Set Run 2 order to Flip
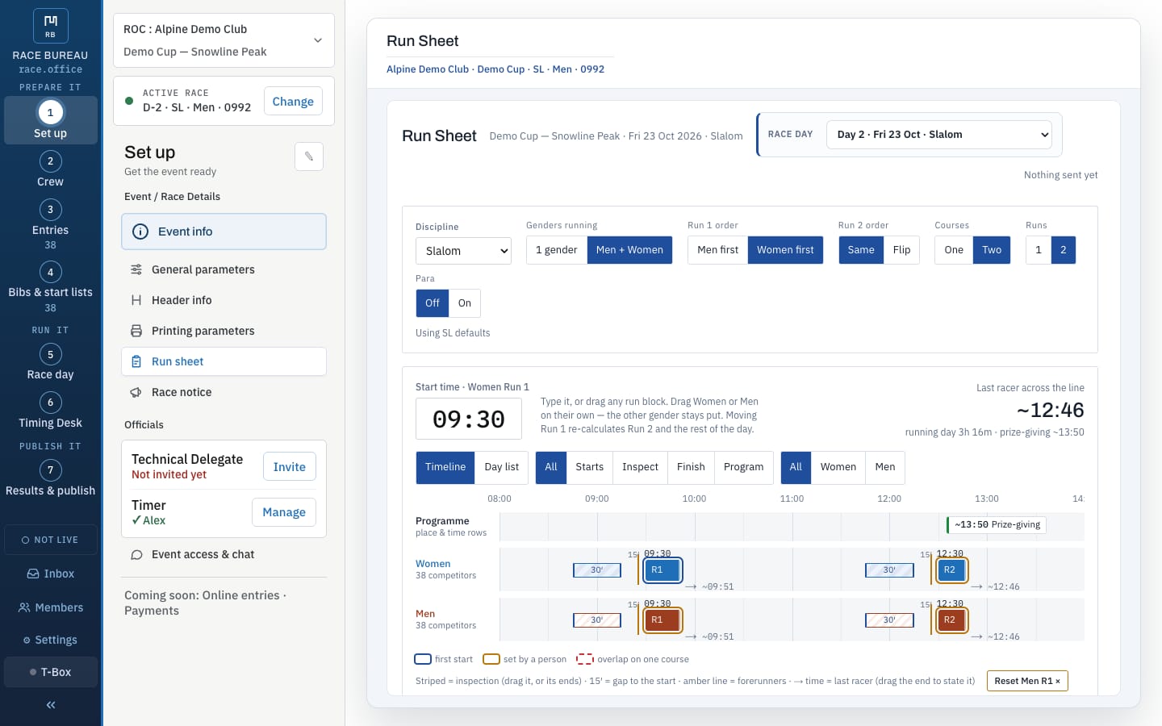The height and width of the screenshot is (726, 1162). [901, 250]
